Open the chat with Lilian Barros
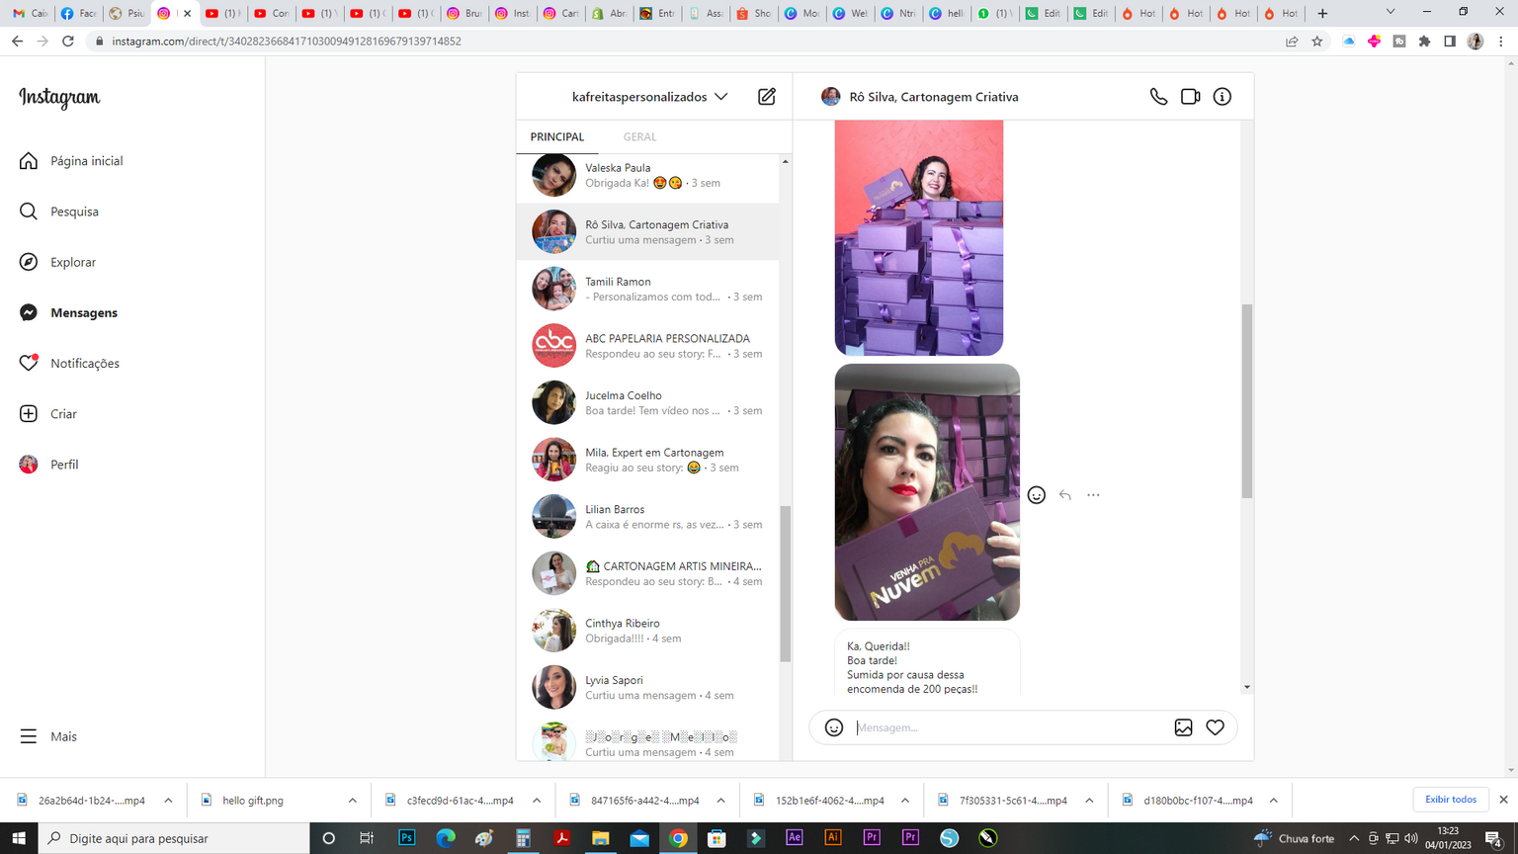1518x854 pixels. 647,517
